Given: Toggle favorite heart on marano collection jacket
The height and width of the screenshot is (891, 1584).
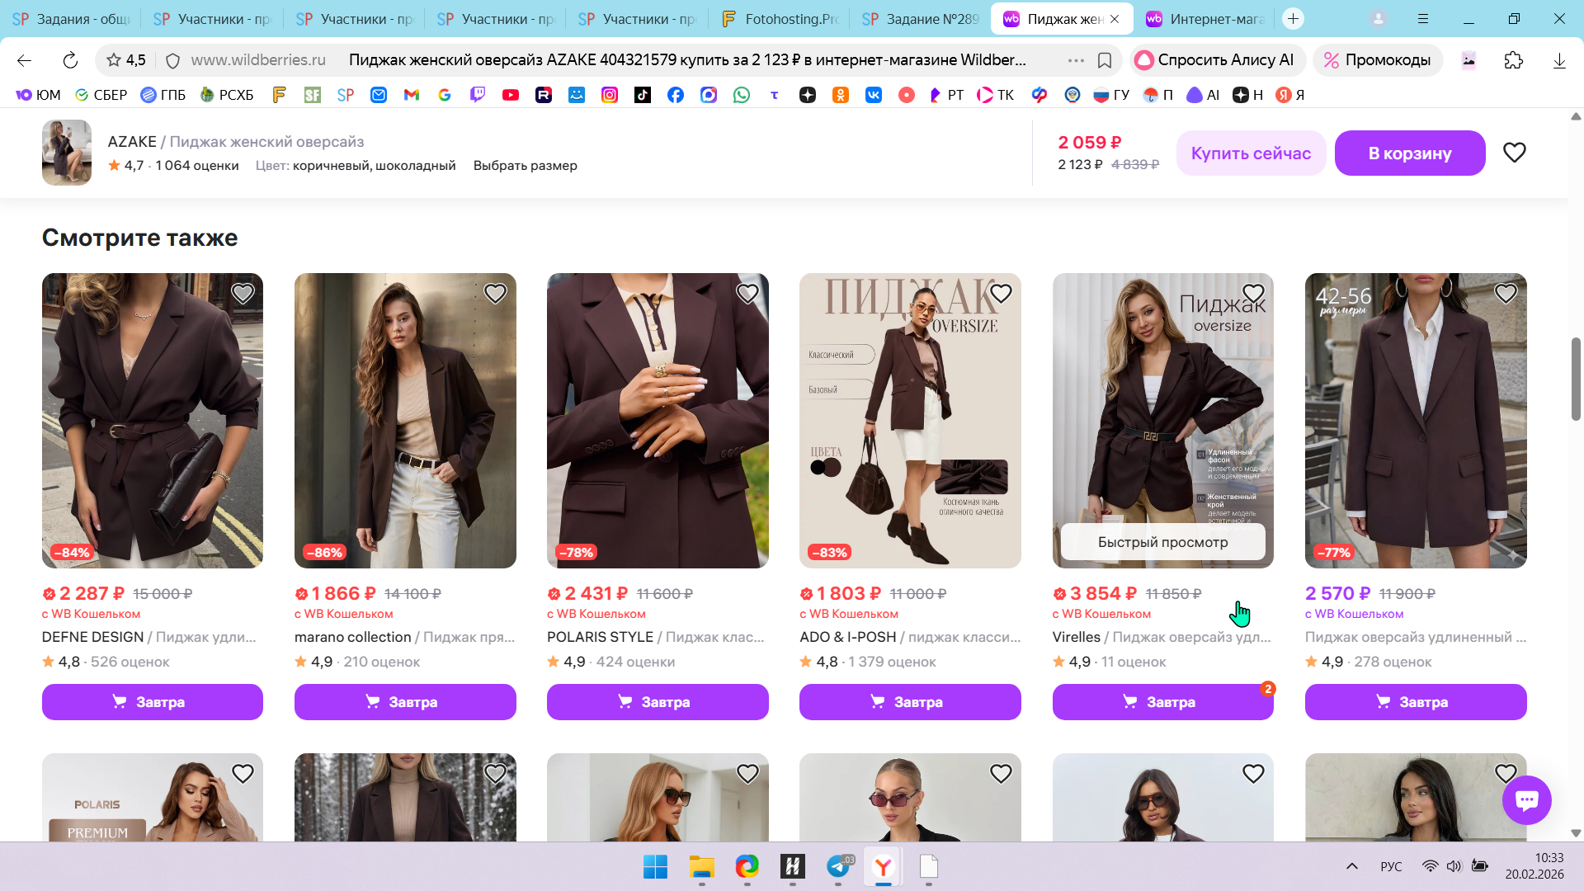Looking at the screenshot, I should click(x=495, y=293).
